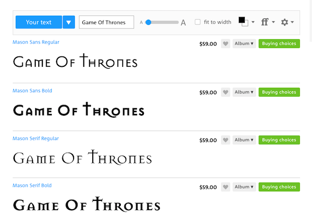Click the font size slider handle

(148, 22)
